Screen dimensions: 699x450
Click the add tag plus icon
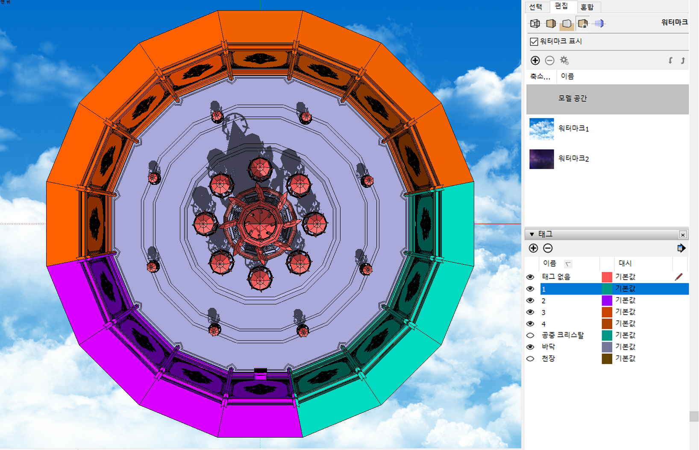tap(533, 248)
